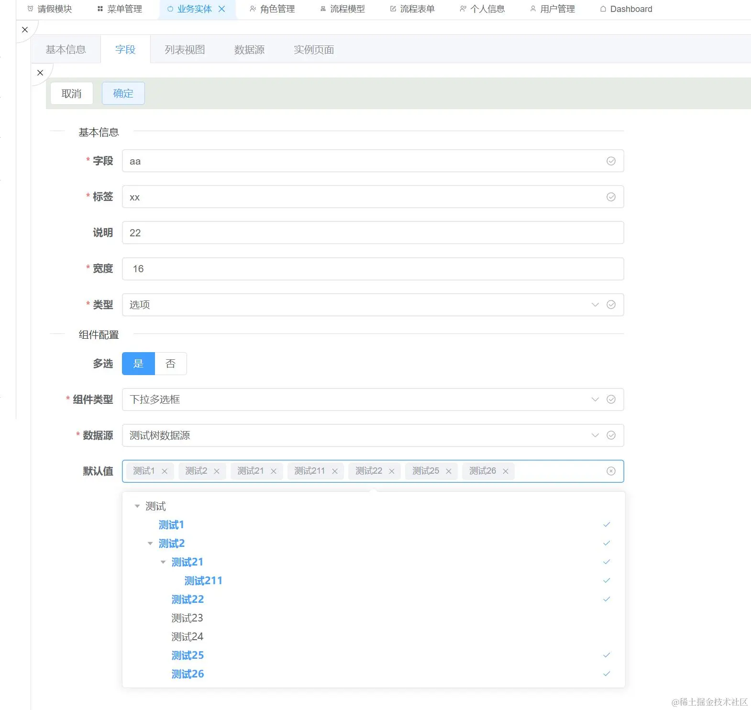The width and height of the screenshot is (751, 710).
Task: Click the 取消 button
Action: click(72, 93)
